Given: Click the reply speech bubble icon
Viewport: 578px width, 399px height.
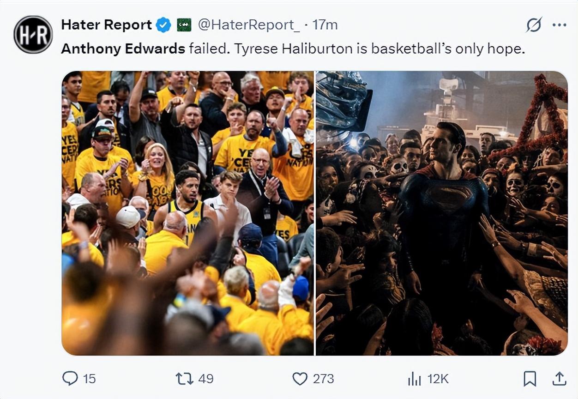Looking at the screenshot, I should tap(70, 379).
